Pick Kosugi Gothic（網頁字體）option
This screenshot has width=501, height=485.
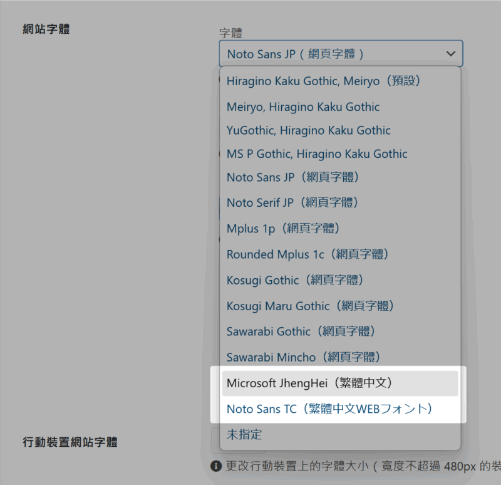[x=340, y=280]
